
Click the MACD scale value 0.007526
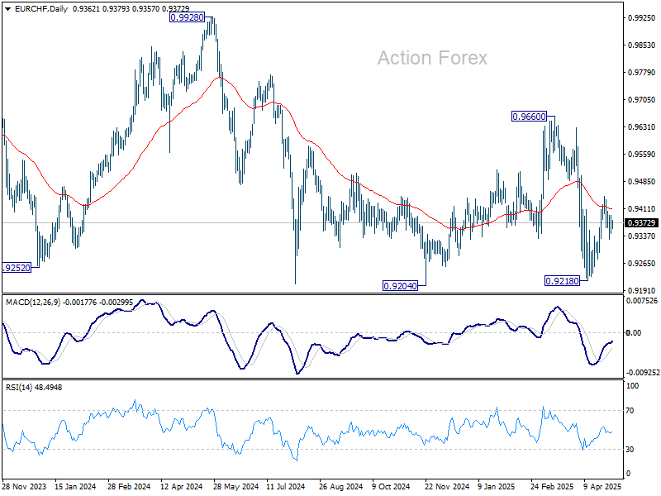[x=642, y=301]
